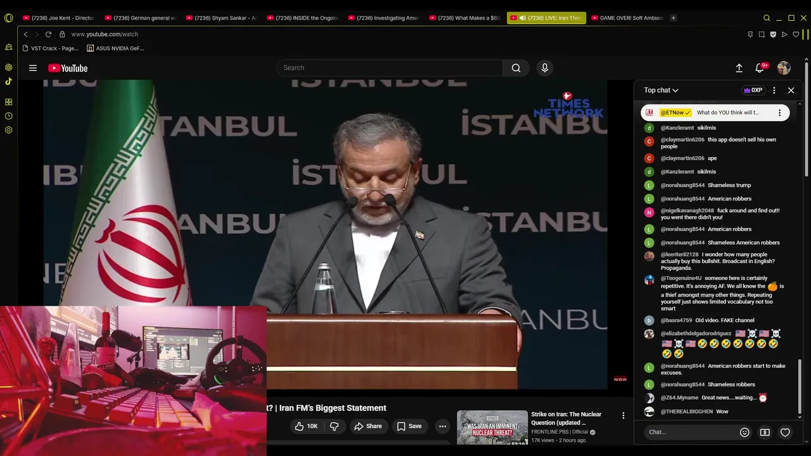
Task: Open the TikTok sidebar panel
Action: (8, 81)
